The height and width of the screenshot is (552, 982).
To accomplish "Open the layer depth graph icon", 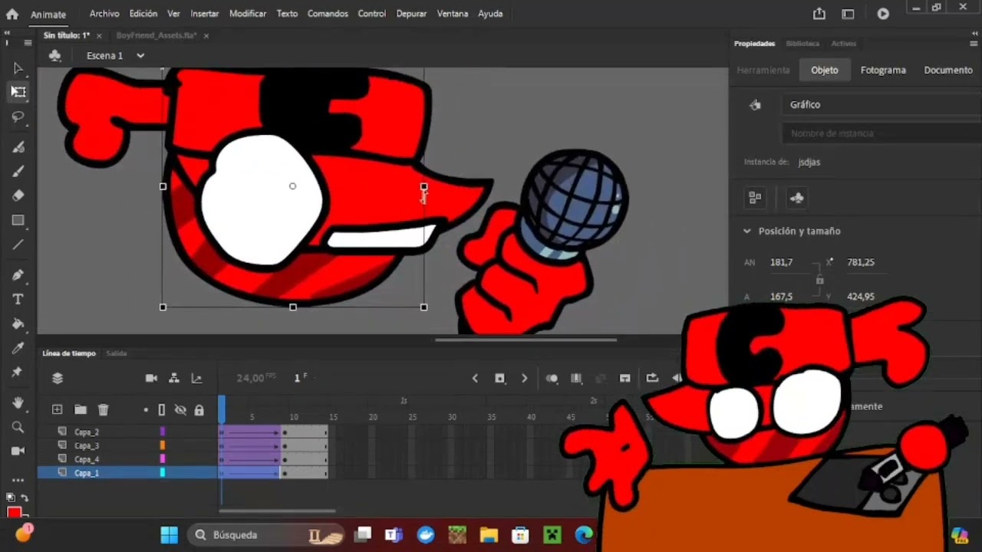I will [196, 378].
